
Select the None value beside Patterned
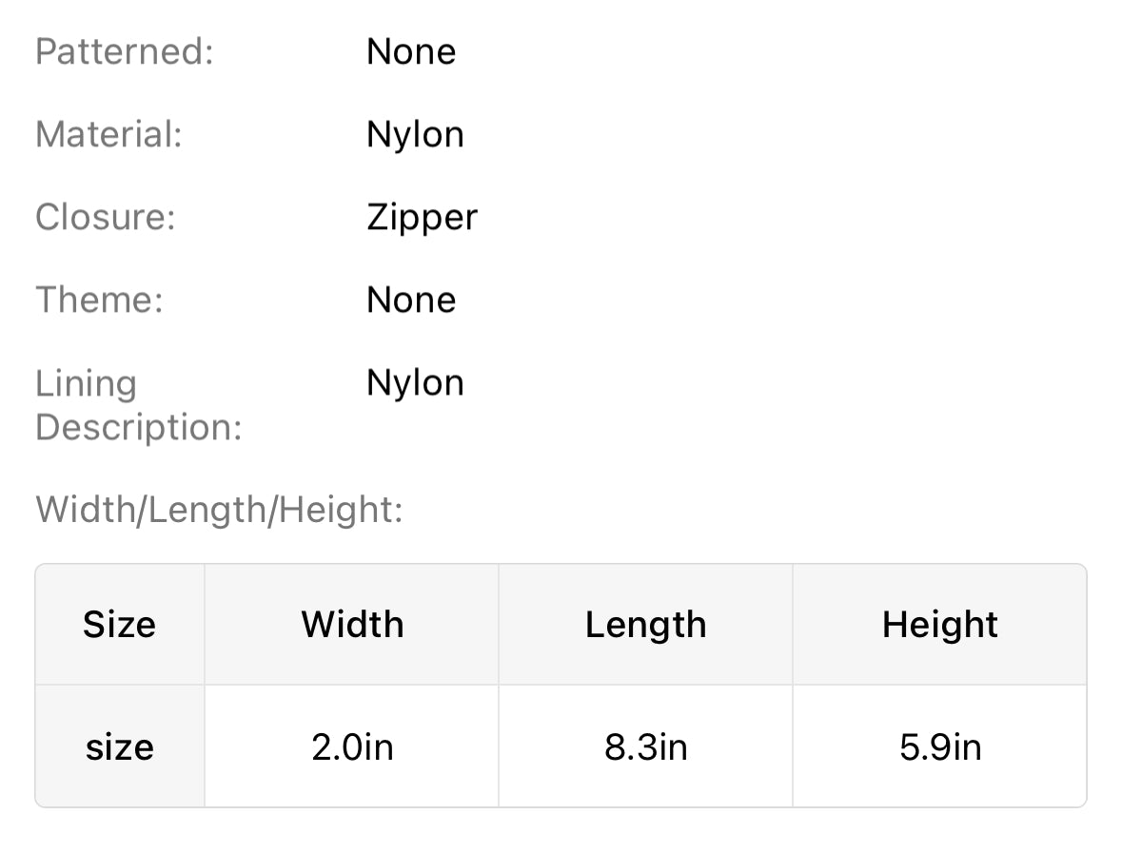411,51
